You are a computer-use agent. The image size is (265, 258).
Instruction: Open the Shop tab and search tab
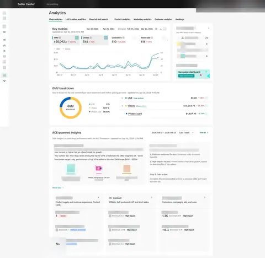[x=98, y=19]
